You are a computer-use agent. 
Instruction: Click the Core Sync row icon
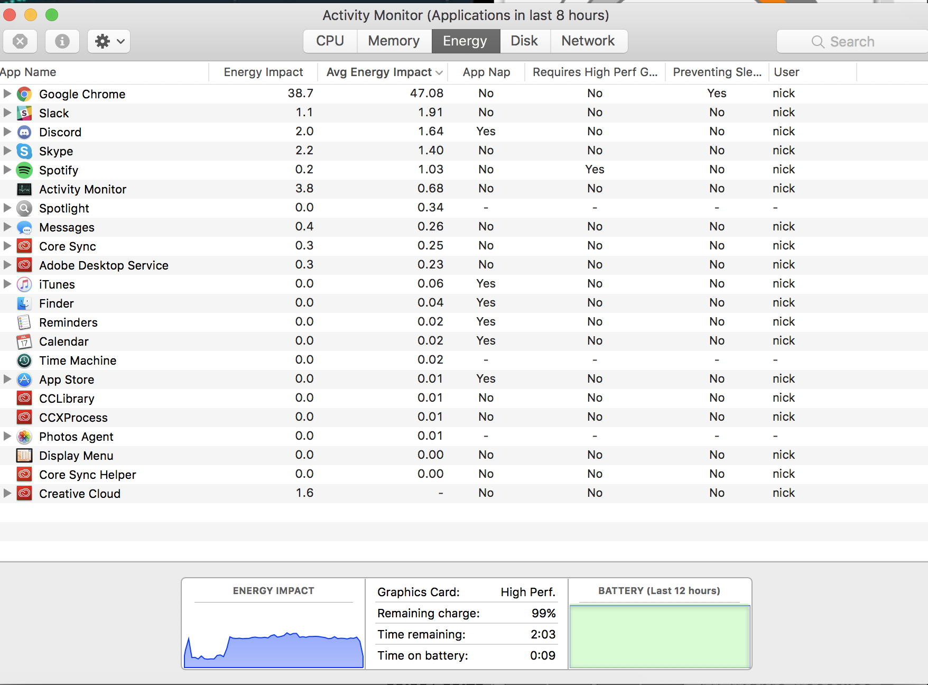tap(24, 246)
